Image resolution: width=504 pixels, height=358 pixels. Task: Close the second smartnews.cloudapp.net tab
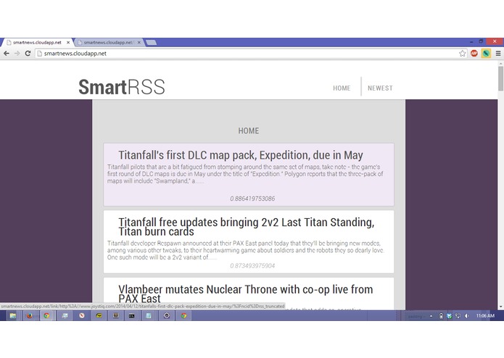click(139, 42)
